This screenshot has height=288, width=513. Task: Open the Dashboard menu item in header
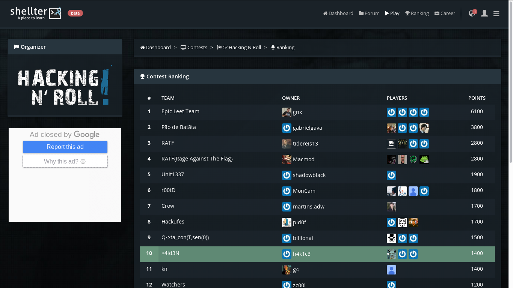click(338, 13)
